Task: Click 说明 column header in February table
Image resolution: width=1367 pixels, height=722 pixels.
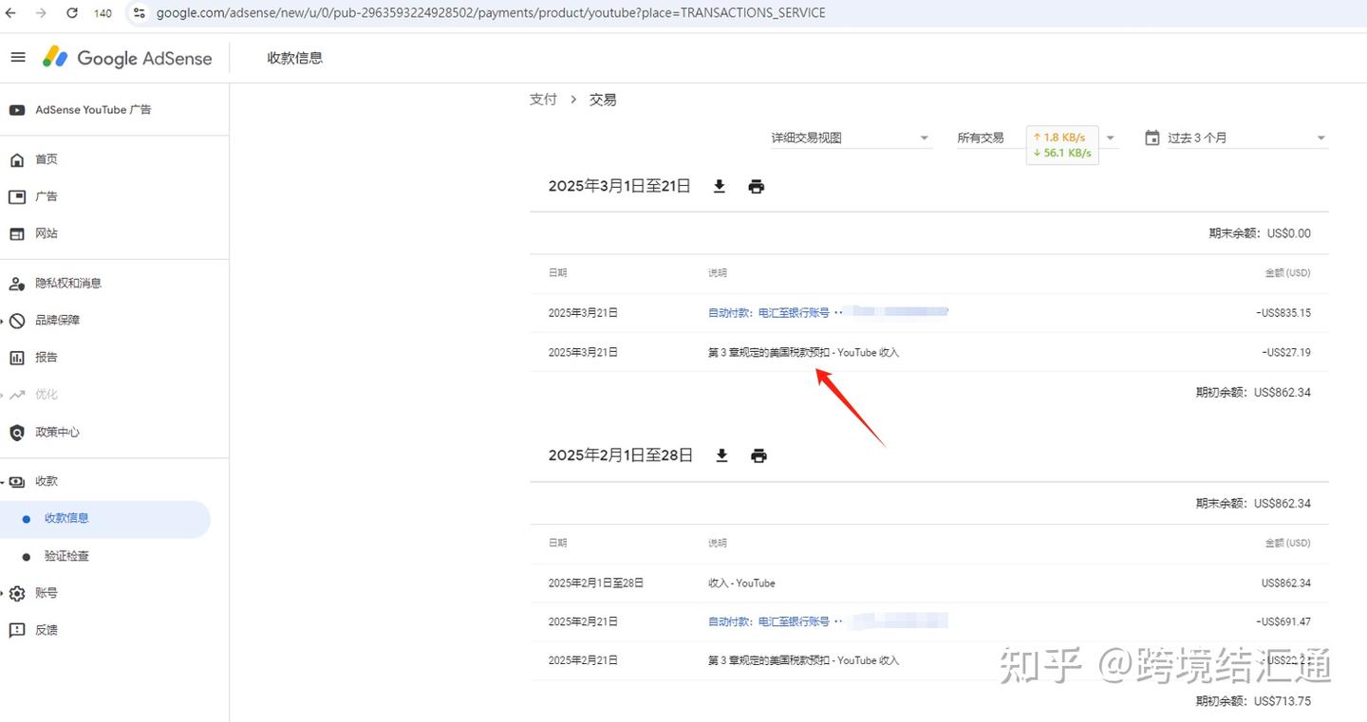Action: pyautogui.click(x=718, y=544)
